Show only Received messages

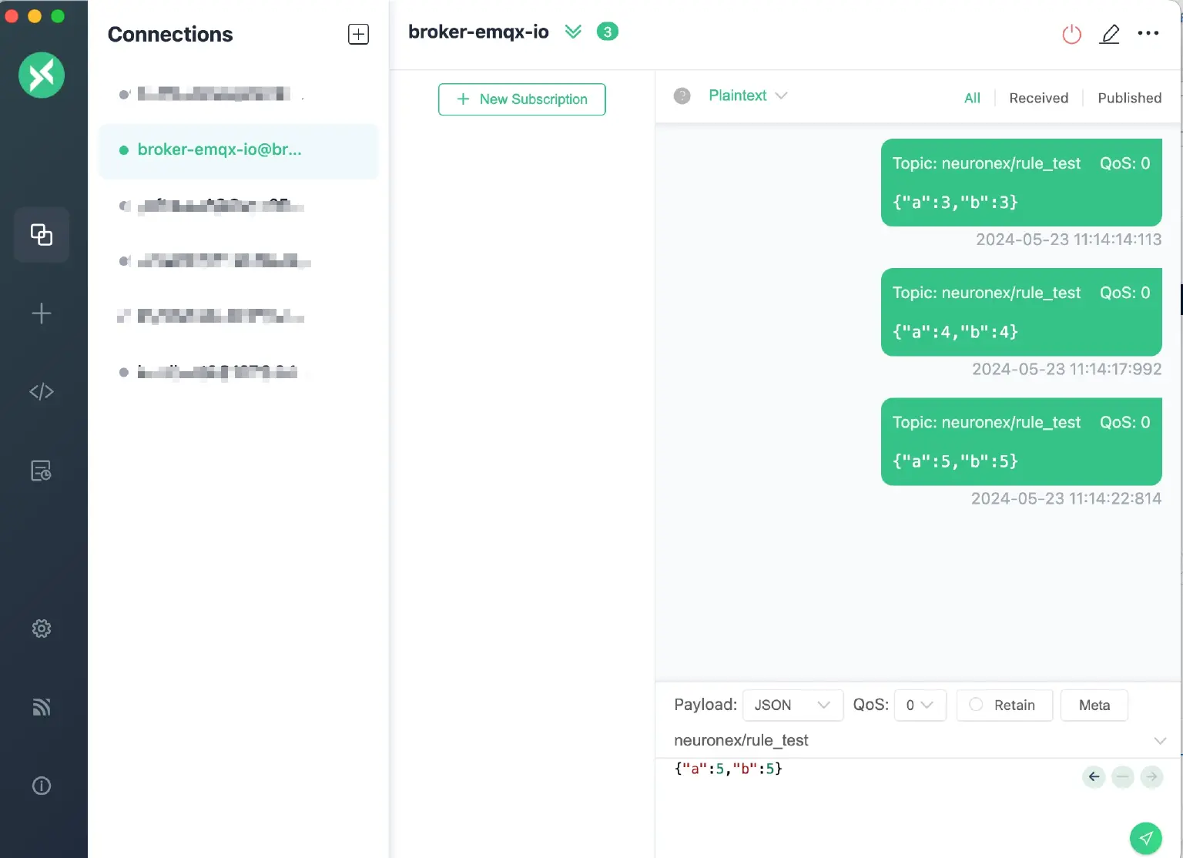pyautogui.click(x=1038, y=98)
